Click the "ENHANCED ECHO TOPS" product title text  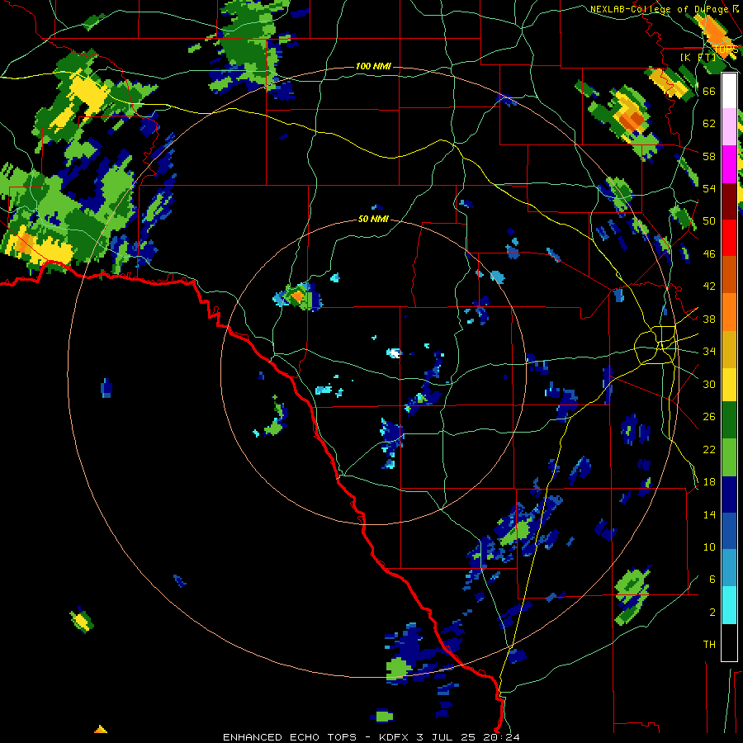point(290,737)
